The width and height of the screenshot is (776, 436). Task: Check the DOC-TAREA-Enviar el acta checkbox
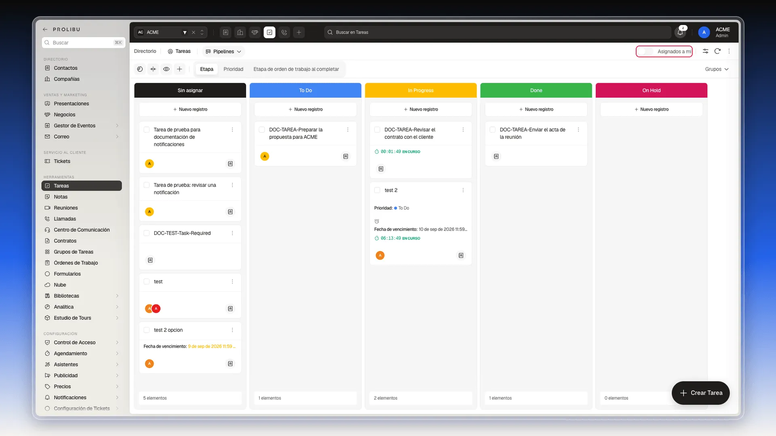[493, 130]
